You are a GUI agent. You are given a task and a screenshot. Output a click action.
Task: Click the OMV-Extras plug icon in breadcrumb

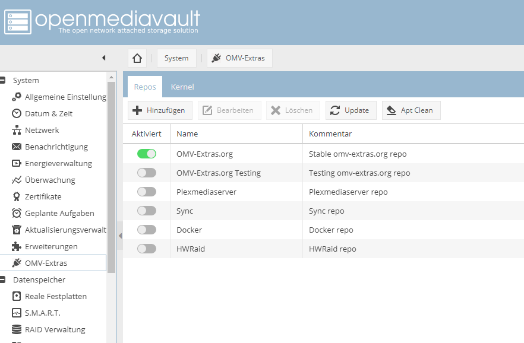(x=216, y=58)
